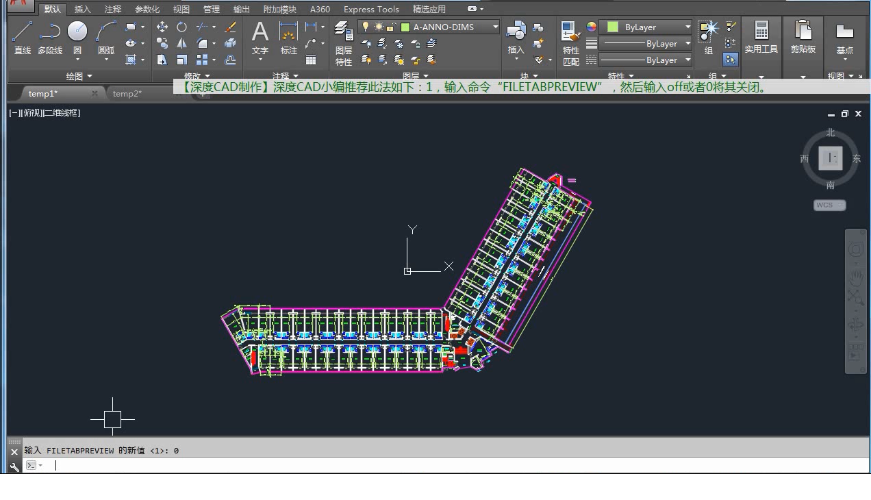Select the Copy tool icon
The height and width of the screenshot is (500, 871).
(x=162, y=43)
